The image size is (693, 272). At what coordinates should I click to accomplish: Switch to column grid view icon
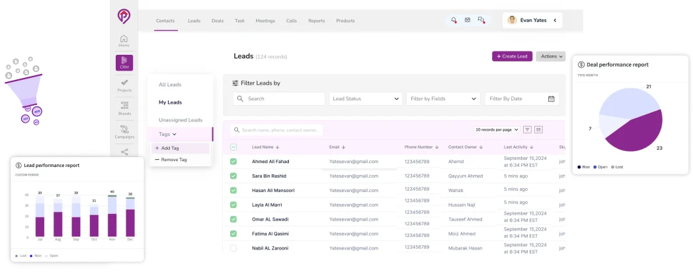pyautogui.click(x=538, y=130)
